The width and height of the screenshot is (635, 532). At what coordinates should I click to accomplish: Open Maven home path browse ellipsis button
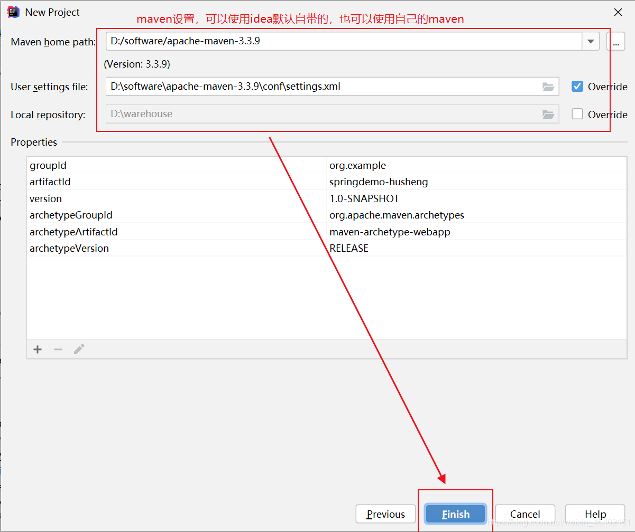pyautogui.click(x=615, y=42)
